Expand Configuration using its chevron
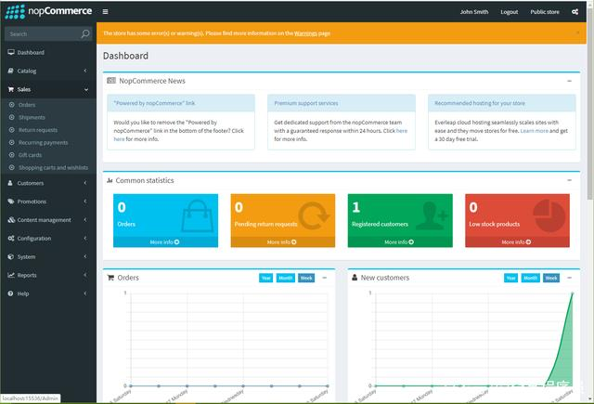This screenshot has height=404, width=594. point(85,239)
